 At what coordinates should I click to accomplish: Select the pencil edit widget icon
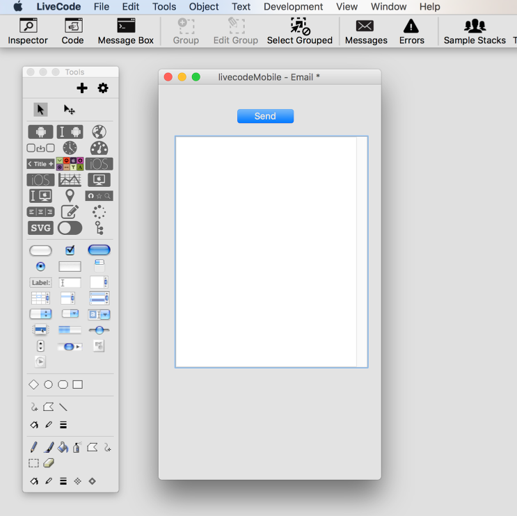(70, 212)
